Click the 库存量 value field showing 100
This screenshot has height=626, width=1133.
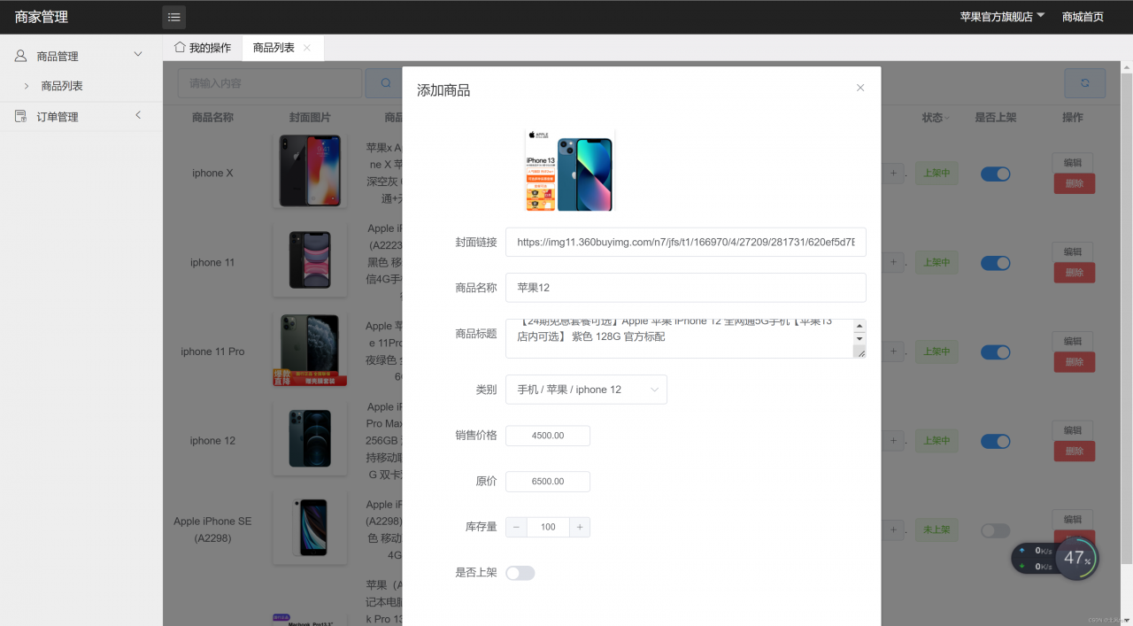[548, 527]
